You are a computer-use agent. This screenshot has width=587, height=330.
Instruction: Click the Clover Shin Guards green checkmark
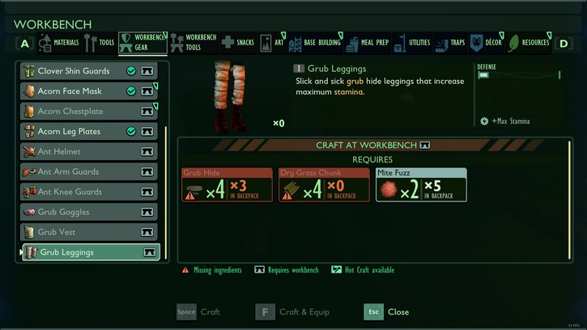pyautogui.click(x=131, y=70)
